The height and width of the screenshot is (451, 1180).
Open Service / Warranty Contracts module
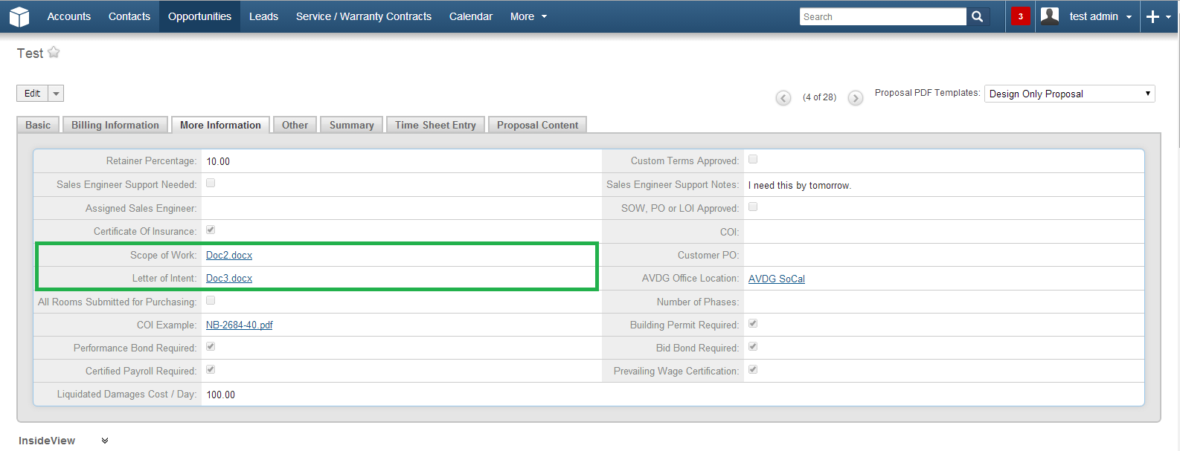coord(364,16)
